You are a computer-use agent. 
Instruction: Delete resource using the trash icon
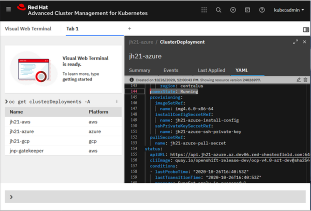pyautogui.click(x=305, y=79)
